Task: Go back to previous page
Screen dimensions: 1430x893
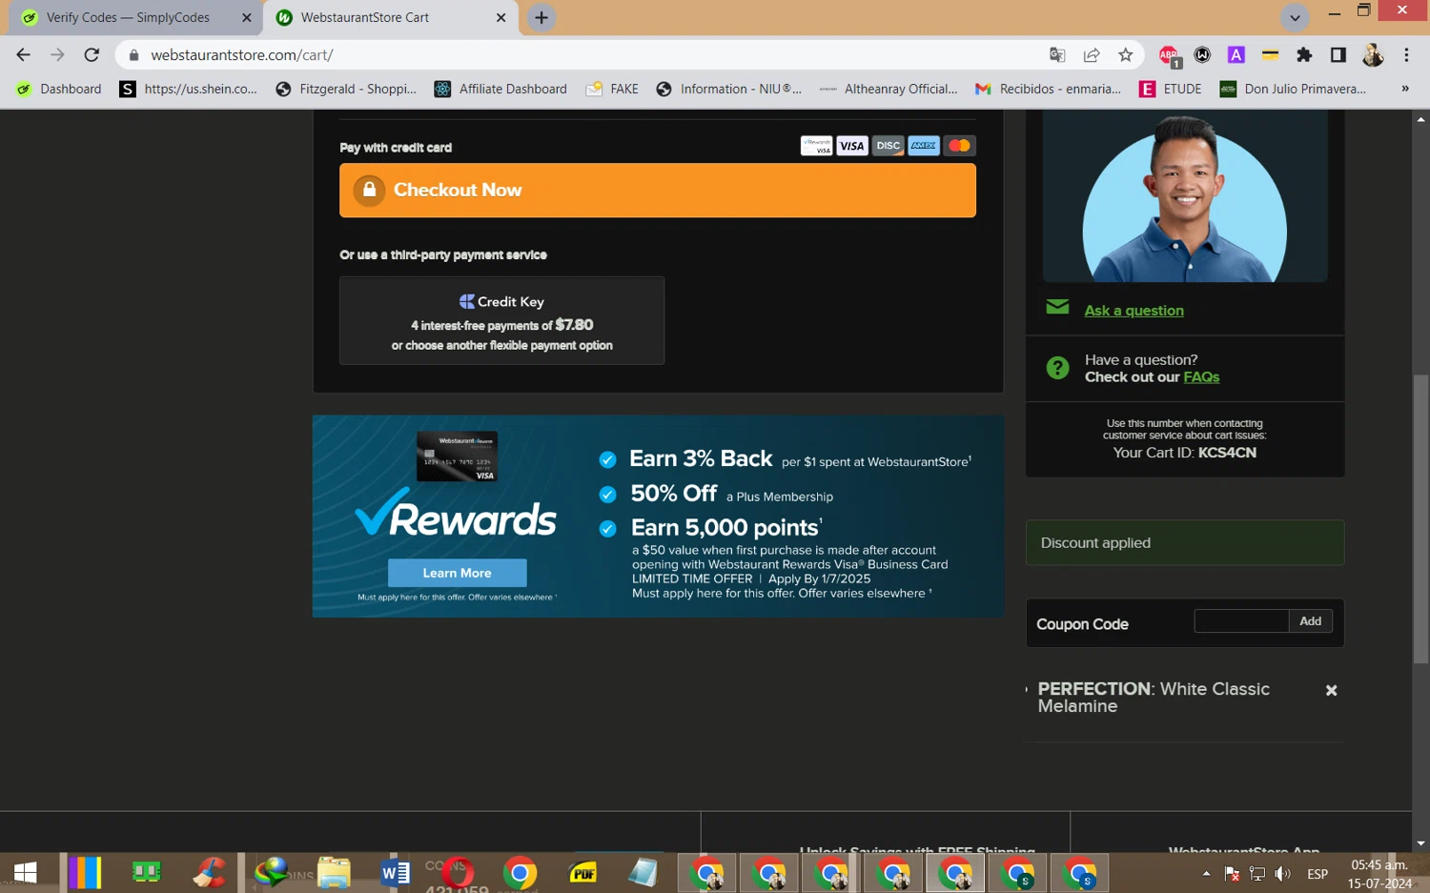Action: (24, 54)
